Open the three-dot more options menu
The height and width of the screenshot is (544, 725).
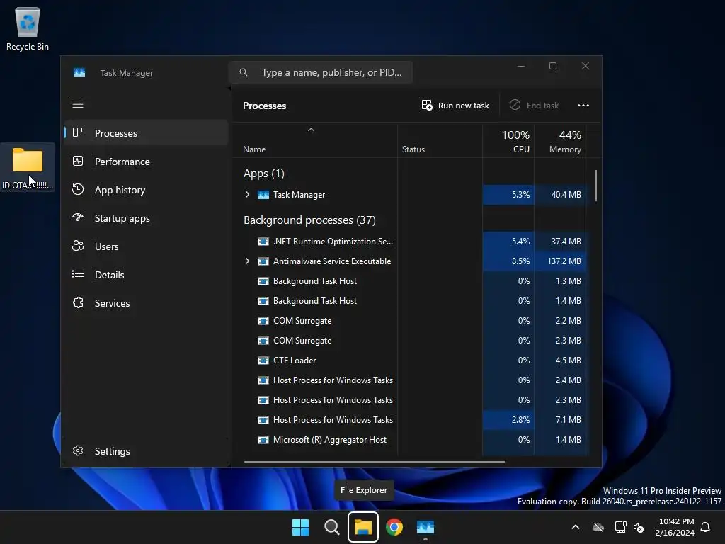(583, 106)
